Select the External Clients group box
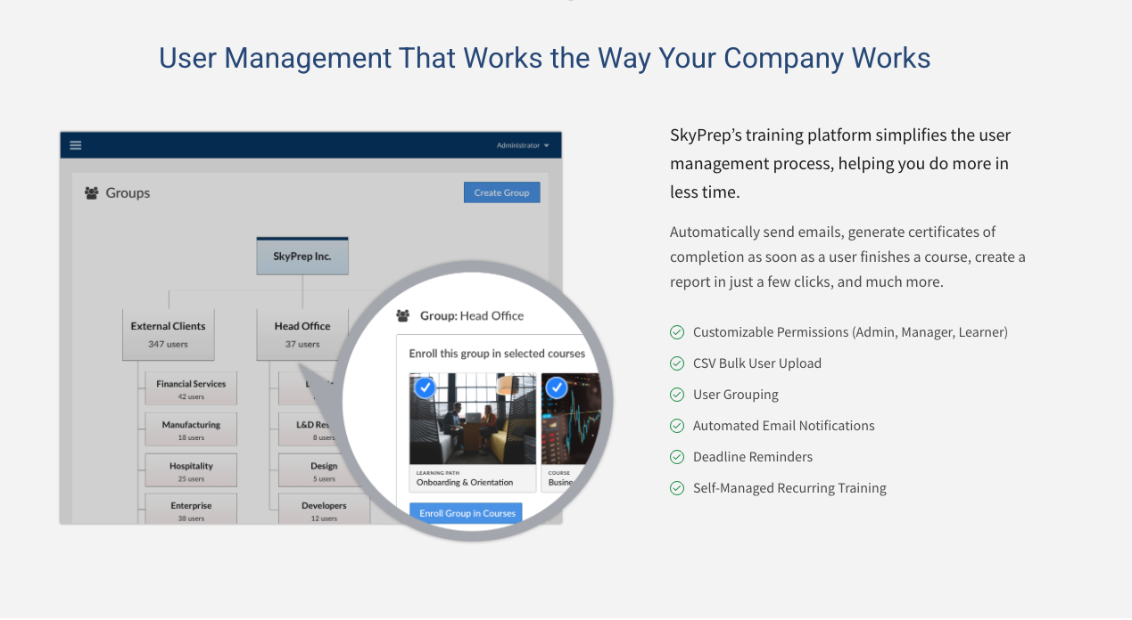Screen dimensions: 1132x620 [x=168, y=334]
